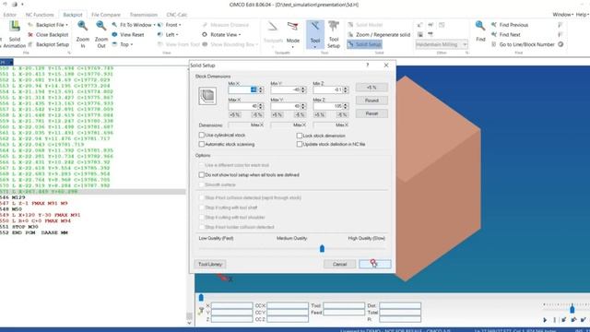The height and width of the screenshot is (332, 590).
Task: Select the Backplot ribbon tab
Action: point(73,15)
